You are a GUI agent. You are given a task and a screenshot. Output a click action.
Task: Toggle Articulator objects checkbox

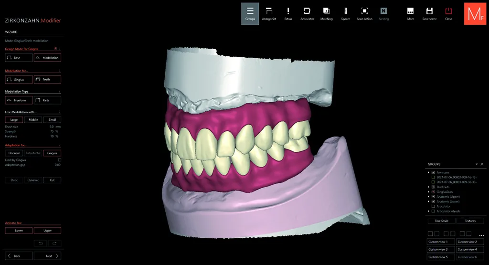(433, 211)
